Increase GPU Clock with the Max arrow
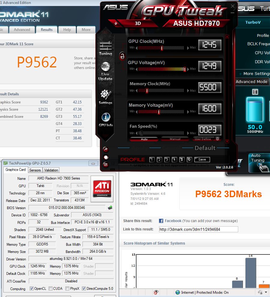Screen dimensions: 270x297 188,48
